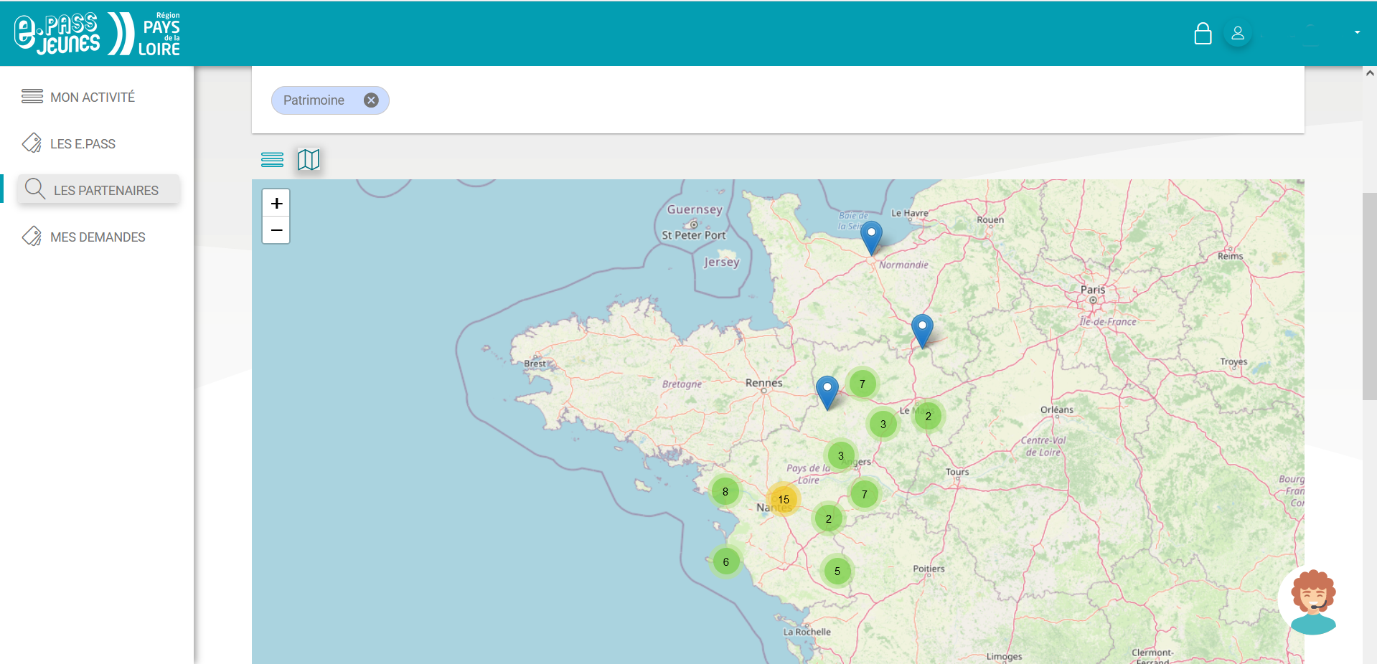The height and width of the screenshot is (664, 1377).
Task: Click the Rouen label on the map
Action: (x=990, y=219)
